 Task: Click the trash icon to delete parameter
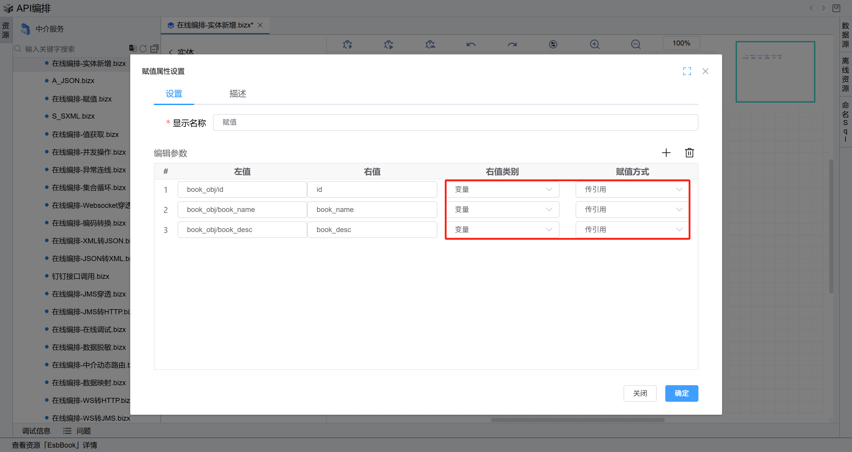click(x=689, y=153)
